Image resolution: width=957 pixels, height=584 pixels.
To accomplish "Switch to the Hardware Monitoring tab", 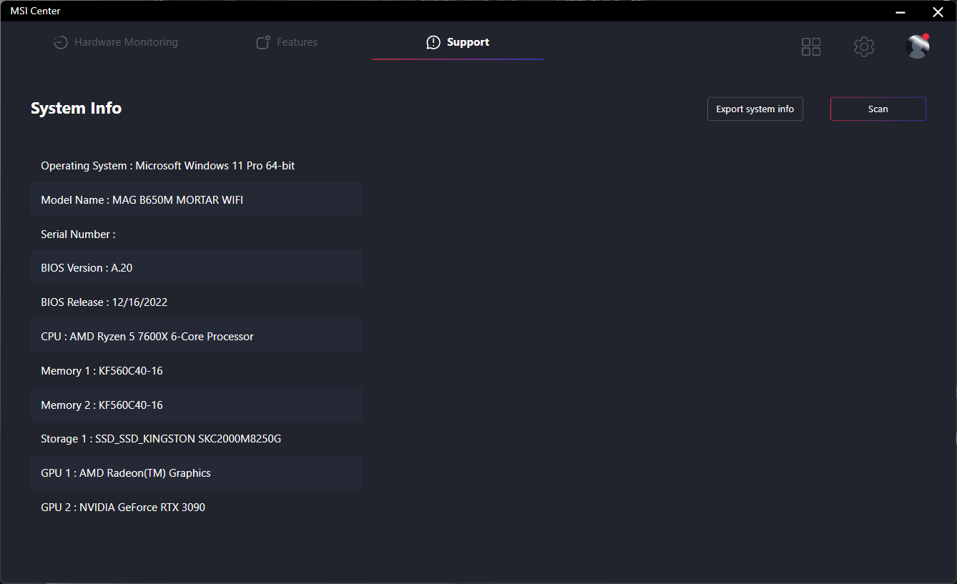I will pos(116,42).
